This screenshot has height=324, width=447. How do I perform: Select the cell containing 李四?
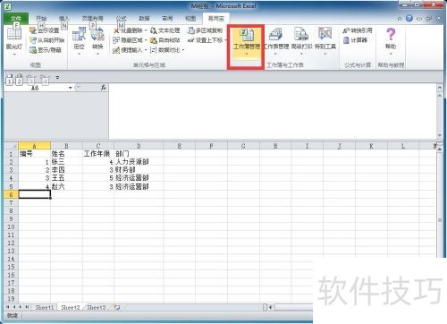[66, 170]
